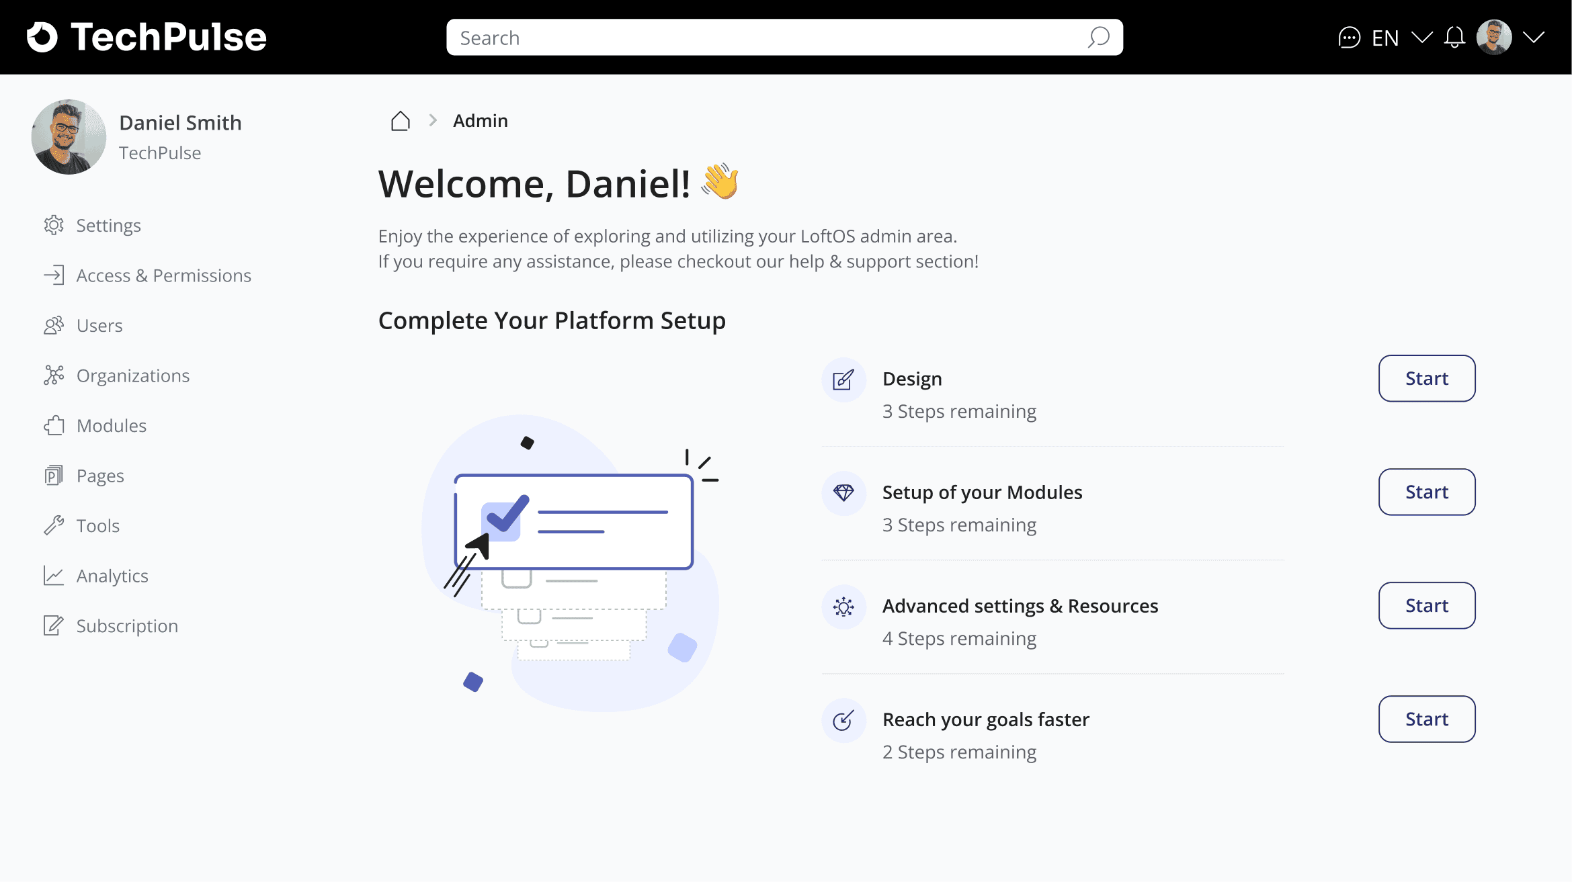Open notifications bell

(x=1454, y=38)
